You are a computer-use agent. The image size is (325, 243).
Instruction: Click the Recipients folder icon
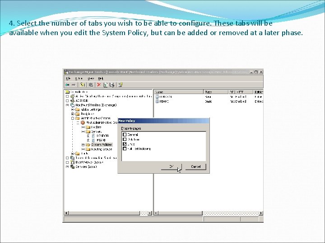pos(78,114)
